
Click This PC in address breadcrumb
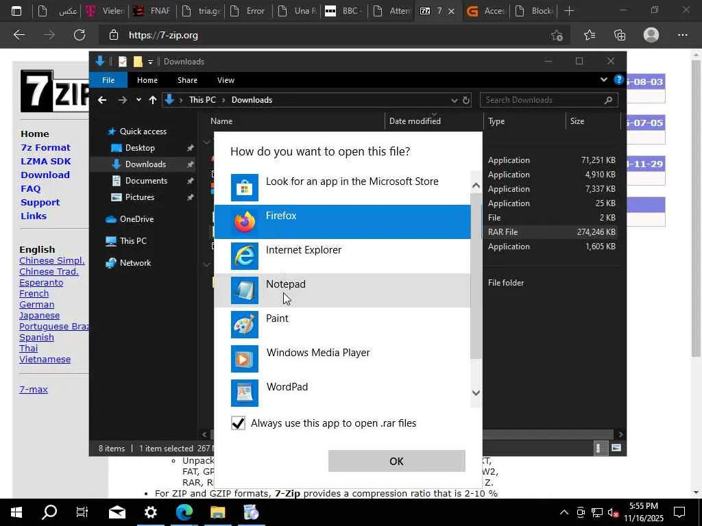click(x=202, y=100)
